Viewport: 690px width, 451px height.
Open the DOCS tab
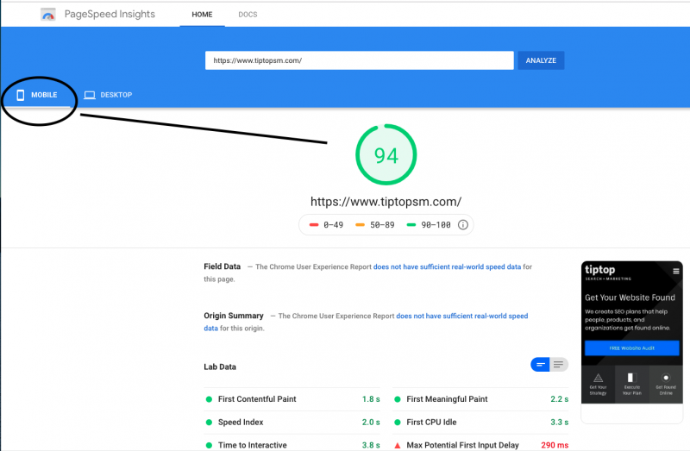point(248,15)
